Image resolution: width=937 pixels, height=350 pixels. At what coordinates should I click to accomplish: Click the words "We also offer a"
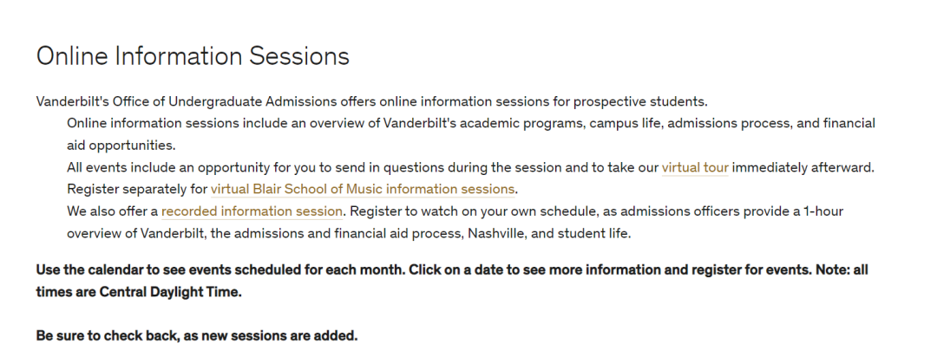pyautogui.click(x=112, y=211)
